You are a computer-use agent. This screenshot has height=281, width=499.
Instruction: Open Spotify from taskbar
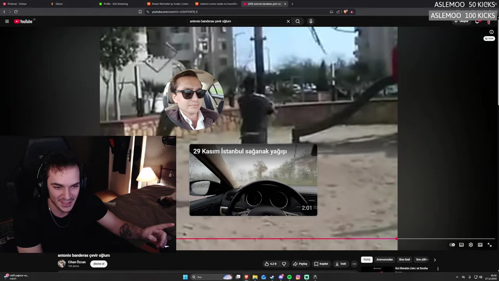pos(289,277)
